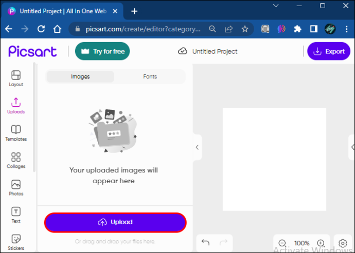Viewport: 355px width, 253px height.
Task: Open the Layout tool in sidebar
Action: [x=16, y=79]
